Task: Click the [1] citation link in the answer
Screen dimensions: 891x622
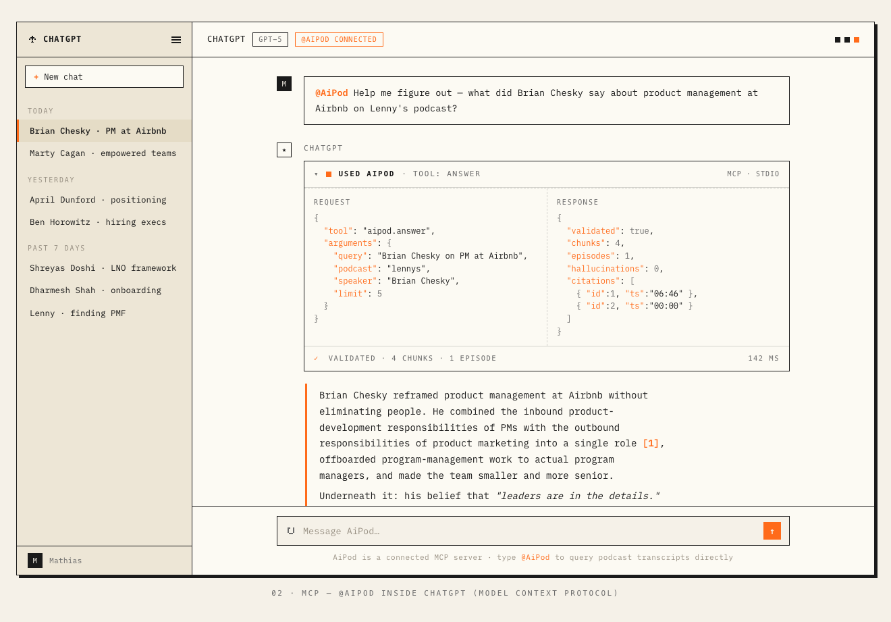Action: (651, 444)
